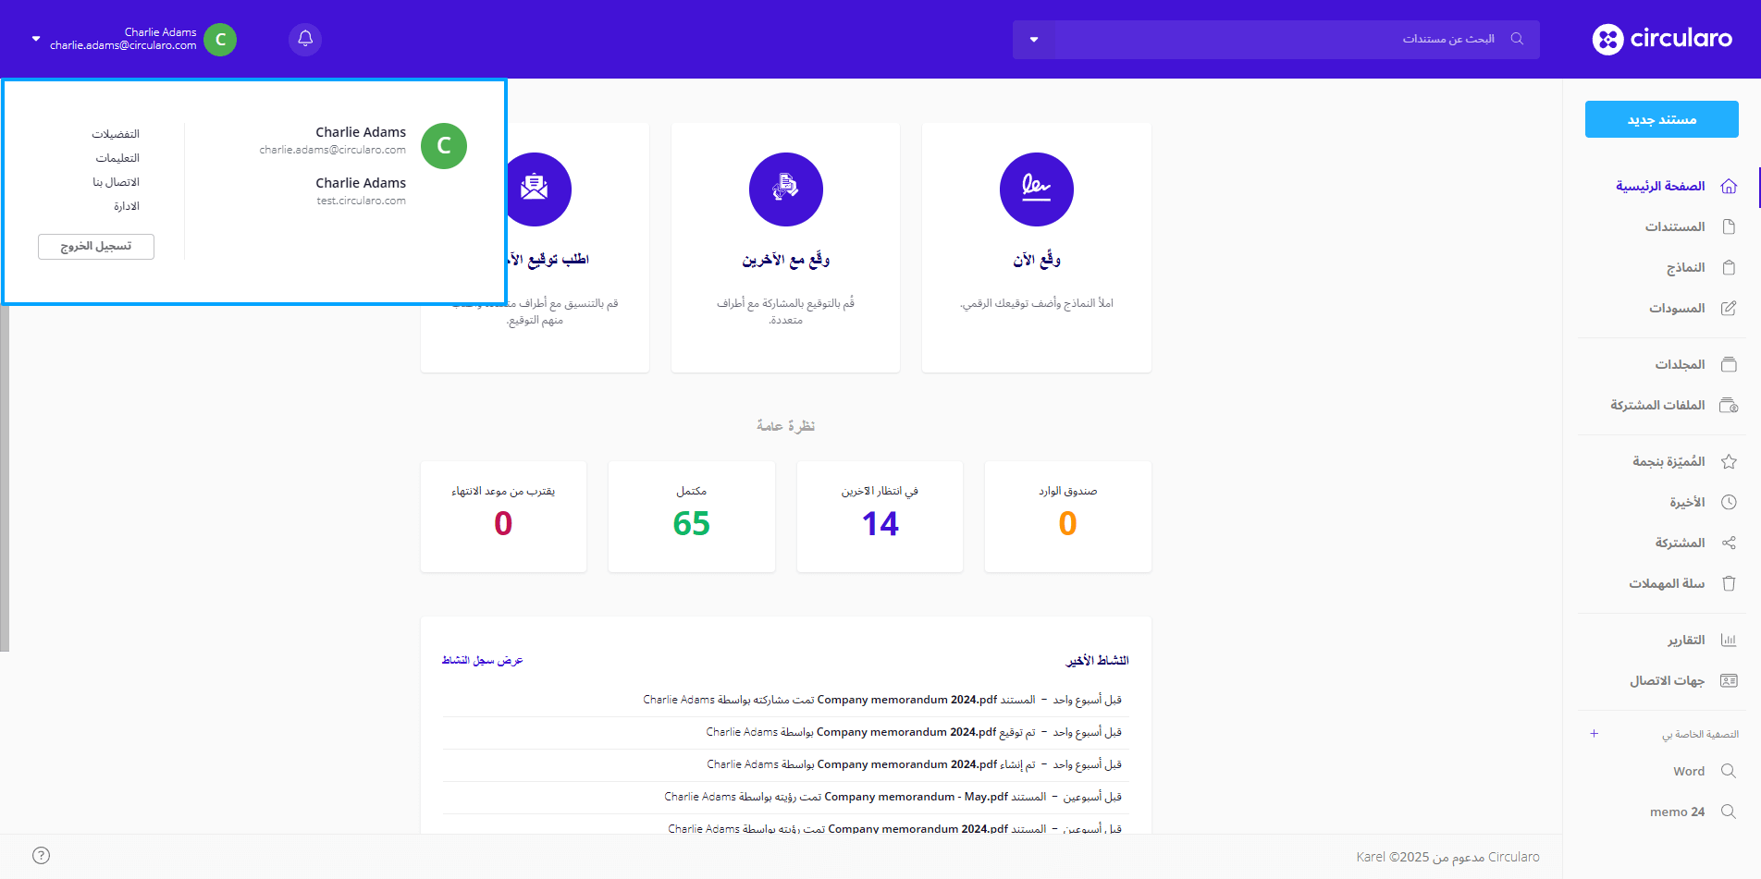The width and height of the screenshot is (1761, 879).
Task: Click the Circularo logo
Action: (1662, 39)
